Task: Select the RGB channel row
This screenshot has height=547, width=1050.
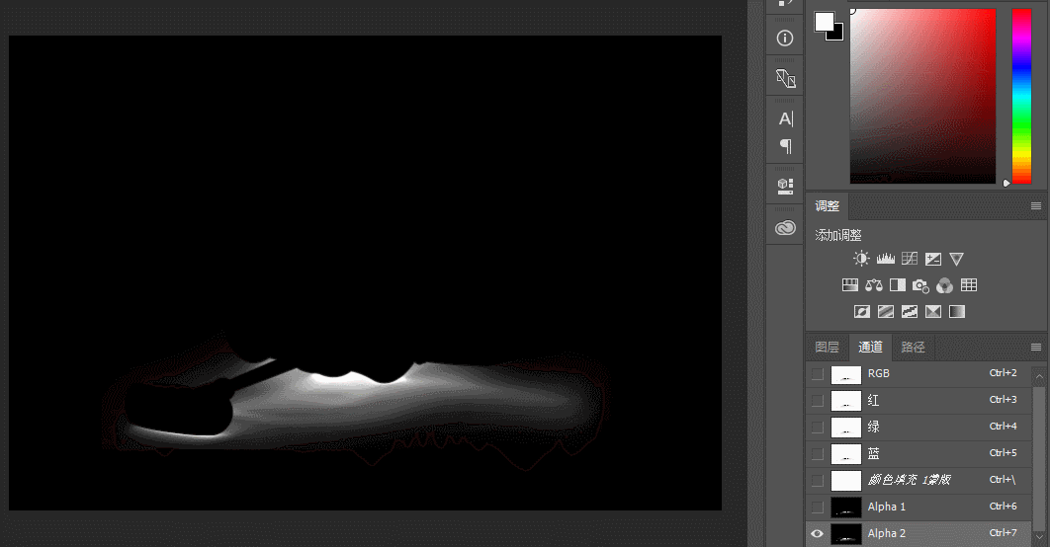Action: 919,374
